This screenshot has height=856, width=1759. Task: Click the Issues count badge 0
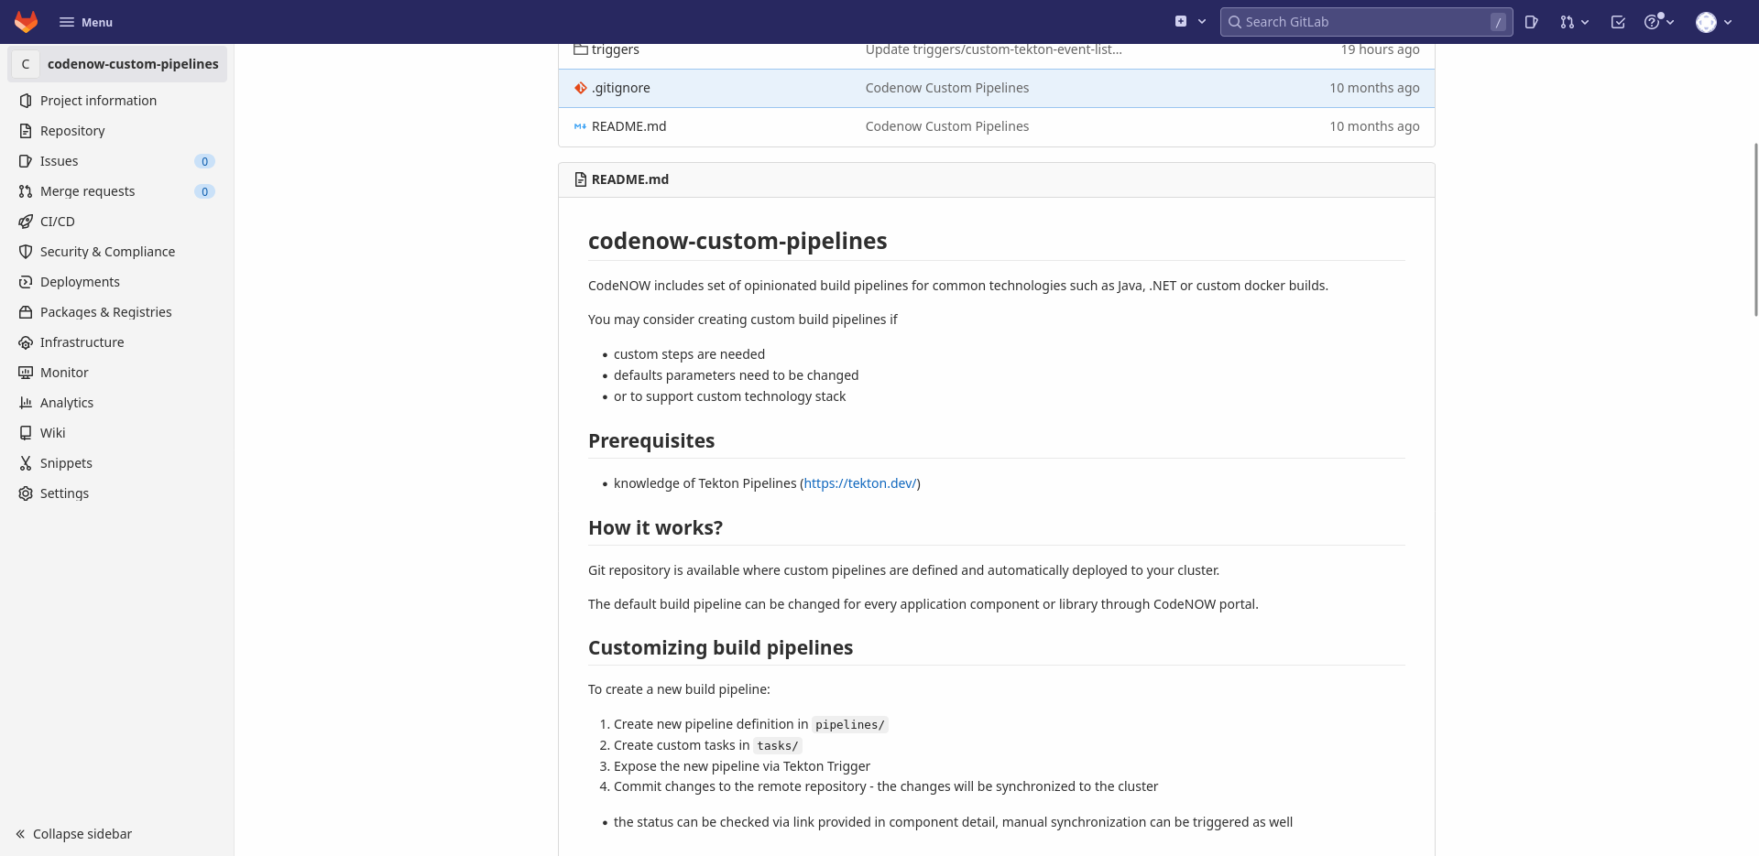[204, 161]
